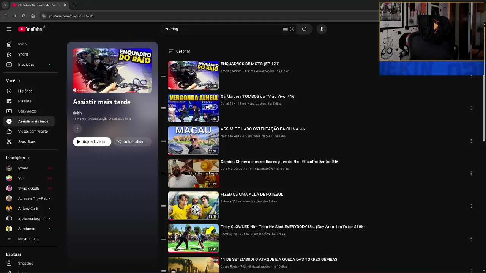Expand Mostrar mais subscriptions list

[x=29, y=239]
